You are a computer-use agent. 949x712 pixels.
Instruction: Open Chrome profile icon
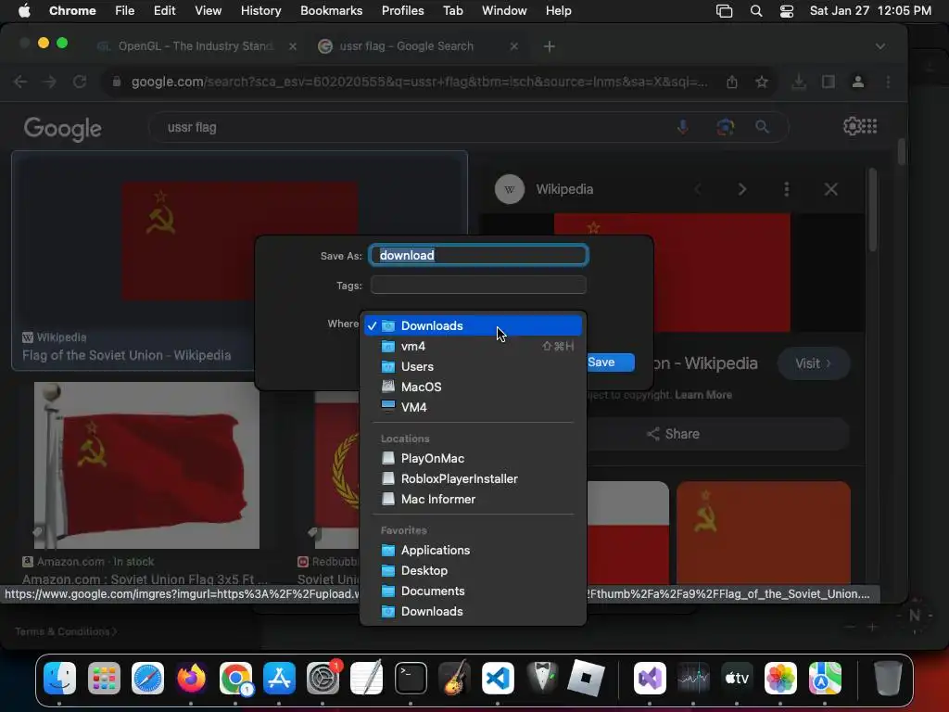(858, 82)
